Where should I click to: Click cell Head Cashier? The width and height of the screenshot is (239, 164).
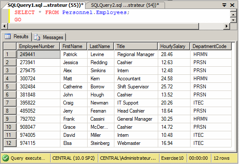[136, 111]
